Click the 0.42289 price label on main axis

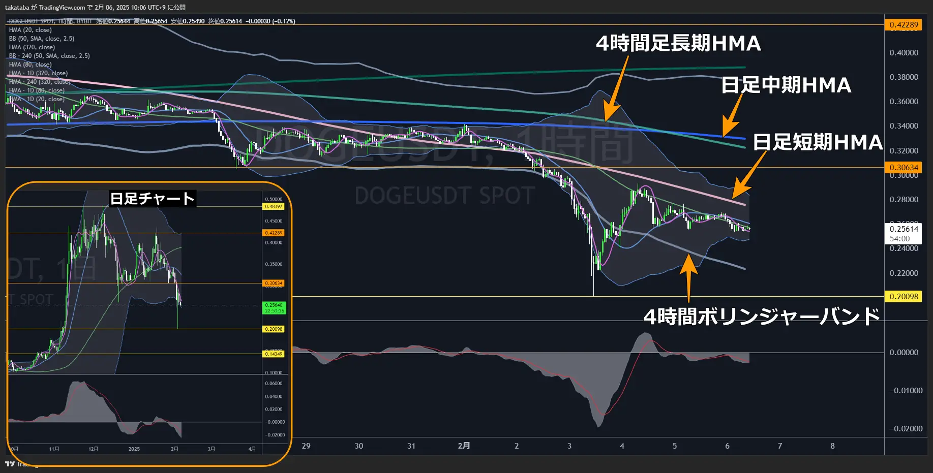(x=904, y=24)
